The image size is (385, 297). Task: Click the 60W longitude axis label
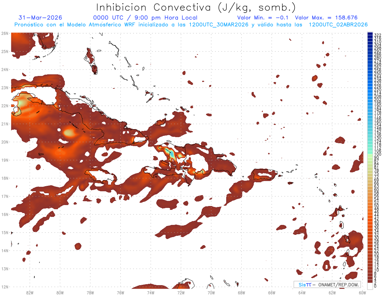click(x=363, y=292)
